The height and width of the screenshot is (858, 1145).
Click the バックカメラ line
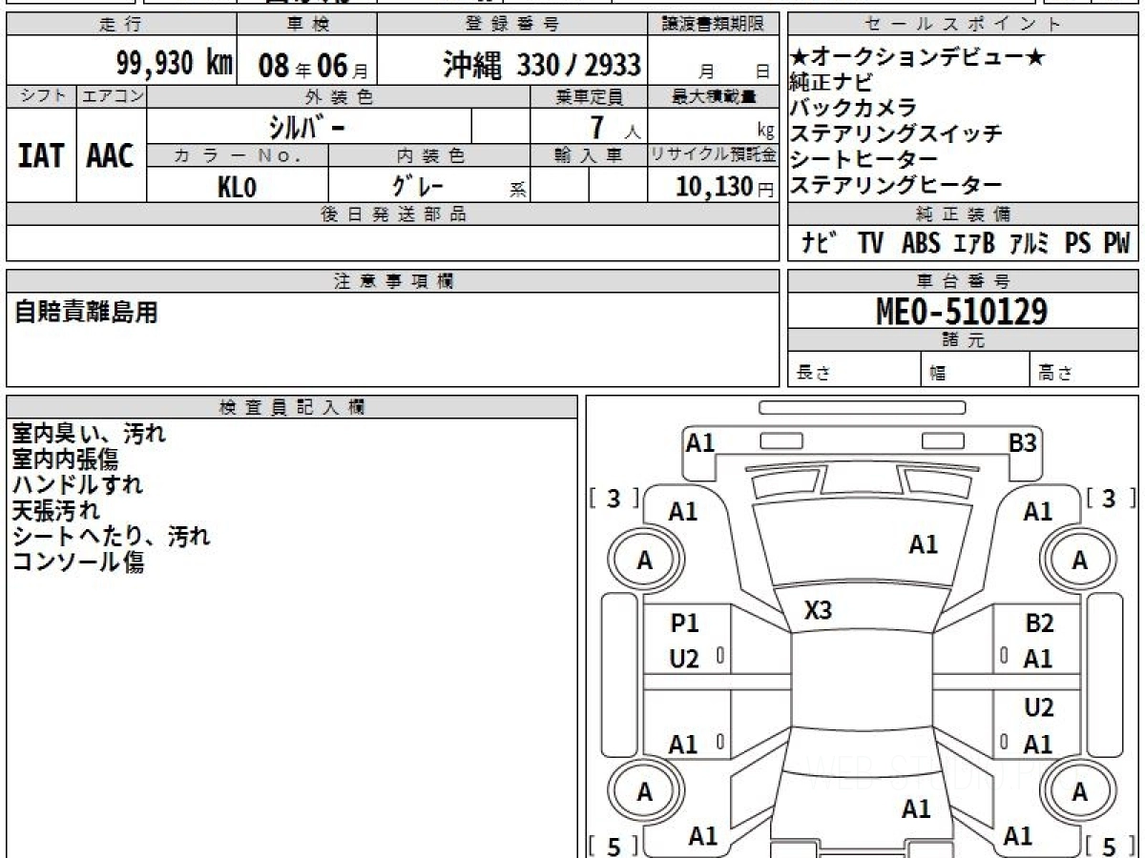[x=854, y=108]
